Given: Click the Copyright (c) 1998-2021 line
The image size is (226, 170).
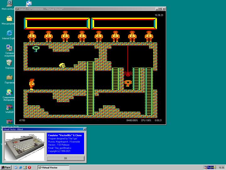Looking at the screenshot, I should point(59,151).
